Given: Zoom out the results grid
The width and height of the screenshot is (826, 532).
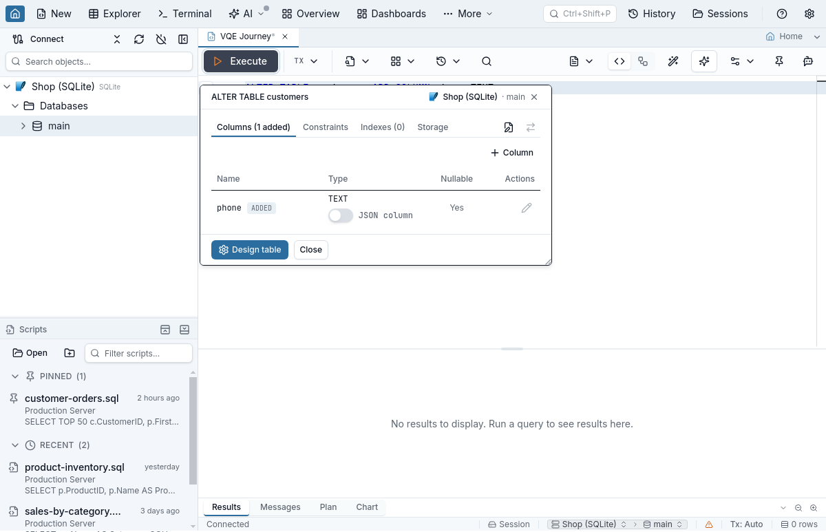Looking at the screenshot, I should [798, 507].
